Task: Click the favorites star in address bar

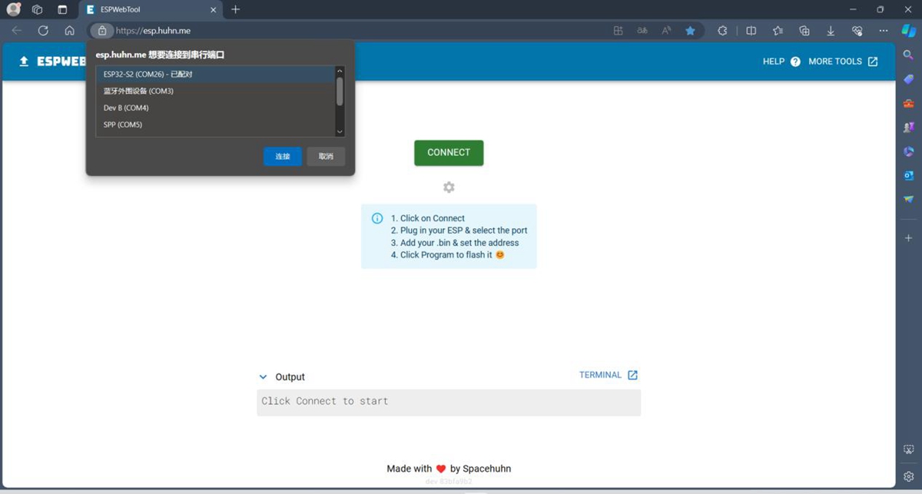Action: [690, 31]
